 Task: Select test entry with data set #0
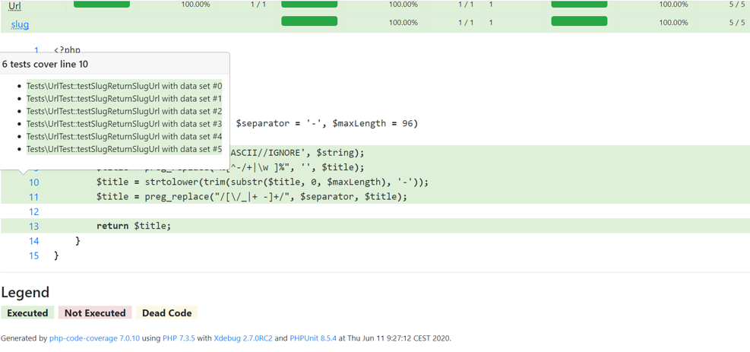(x=125, y=86)
